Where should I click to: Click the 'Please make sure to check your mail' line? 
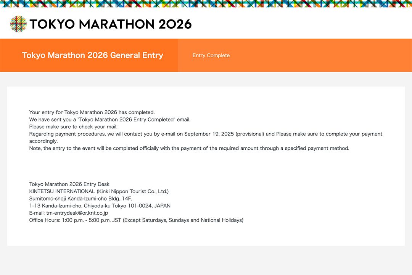pyautogui.click(x=73, y=127)
